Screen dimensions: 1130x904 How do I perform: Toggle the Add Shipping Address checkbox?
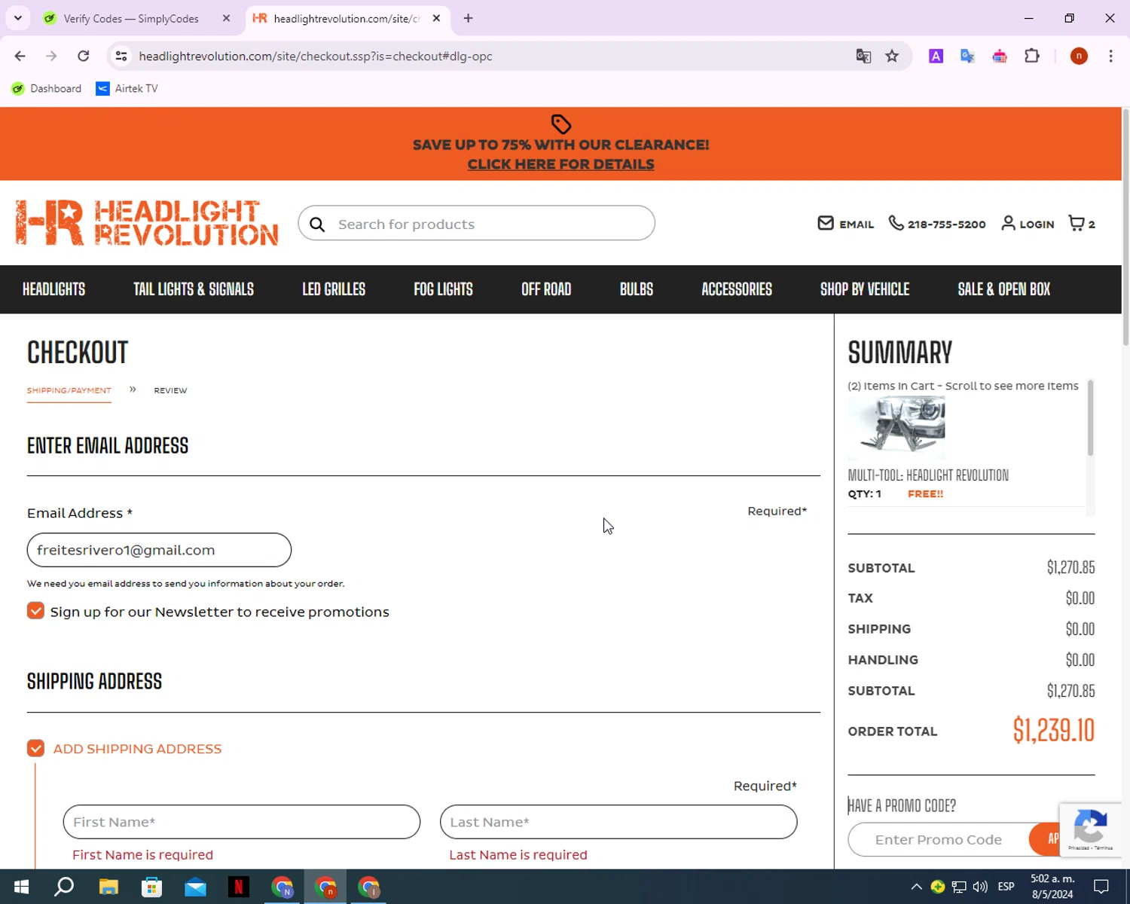tap(35, 748)
